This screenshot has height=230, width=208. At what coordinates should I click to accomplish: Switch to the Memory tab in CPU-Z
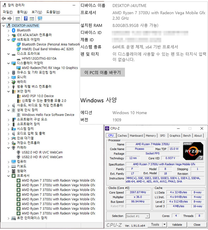[151, 136]
